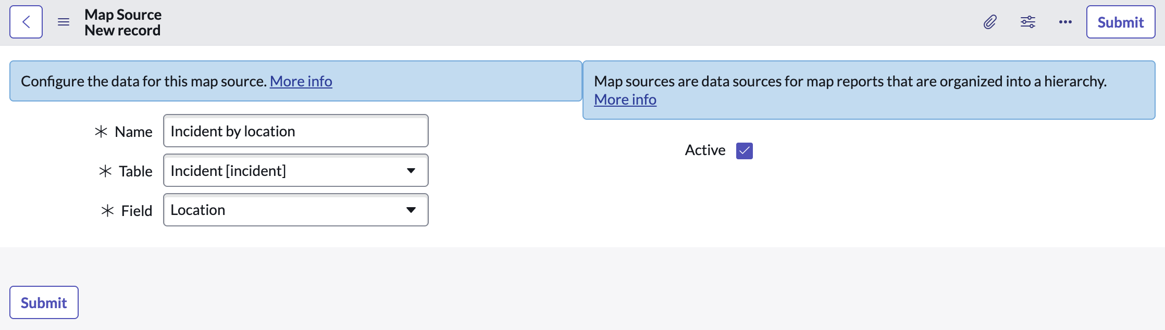Click the mandatory asterisk beside Table
The height and width of the screenshot is (330, 1165).
tap(106, 171)
